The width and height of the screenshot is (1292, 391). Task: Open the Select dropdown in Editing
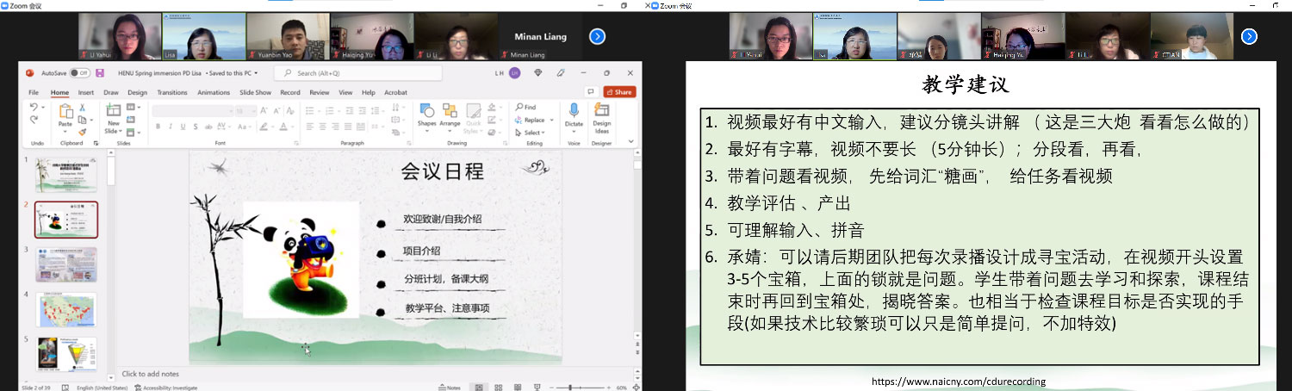[x=532, y=133]
